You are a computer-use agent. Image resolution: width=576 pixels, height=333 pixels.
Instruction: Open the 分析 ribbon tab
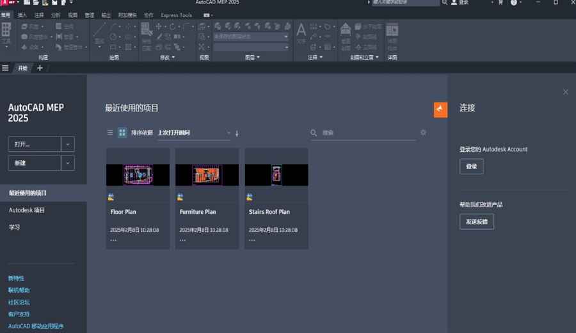56,15
